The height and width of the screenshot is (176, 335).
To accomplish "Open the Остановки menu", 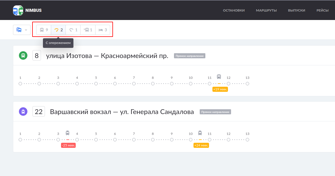I will coord(234,10).
